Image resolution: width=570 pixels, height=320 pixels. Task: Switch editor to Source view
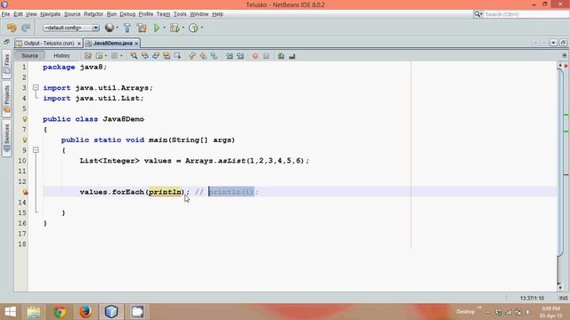[x=29, y=55]
